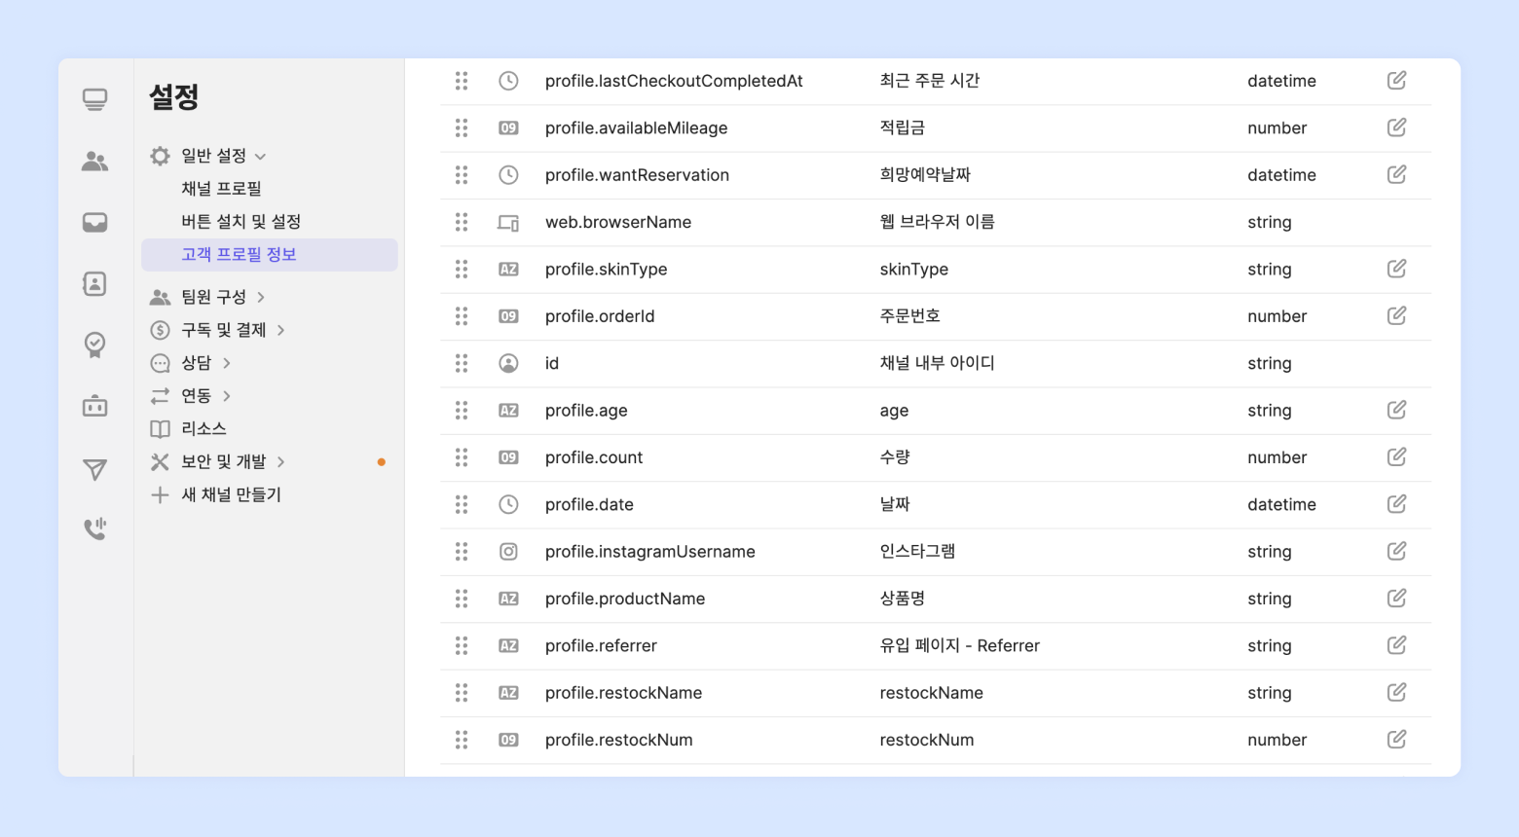Click the Instagram icon beside profile.instagramUsername
The image size is (1519, 837).
coord(508,552)
